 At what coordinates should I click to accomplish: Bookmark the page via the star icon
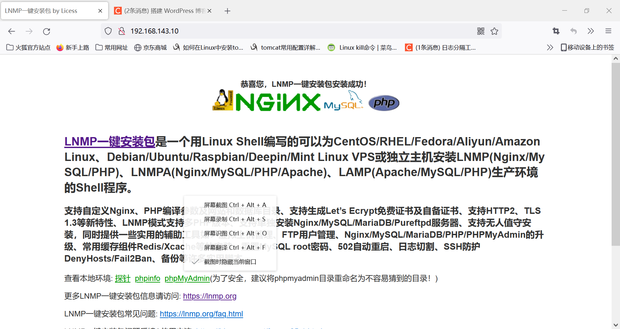click(x=495, y=31)
